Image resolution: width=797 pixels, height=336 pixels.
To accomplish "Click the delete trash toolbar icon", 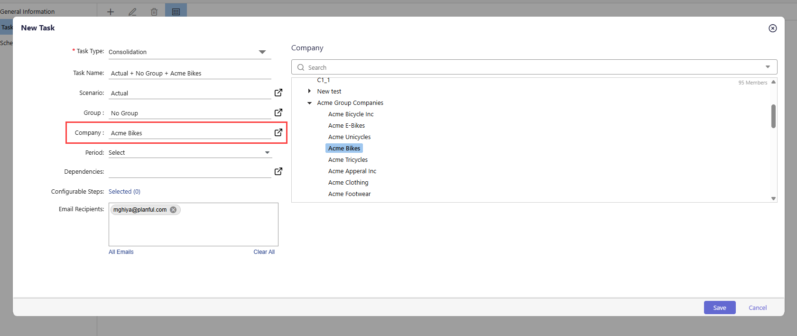I will [154, 12].
